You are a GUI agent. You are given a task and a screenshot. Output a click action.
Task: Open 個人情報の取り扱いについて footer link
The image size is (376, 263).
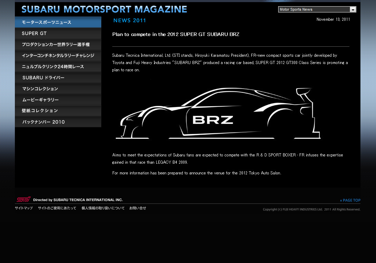pos(103,208)
